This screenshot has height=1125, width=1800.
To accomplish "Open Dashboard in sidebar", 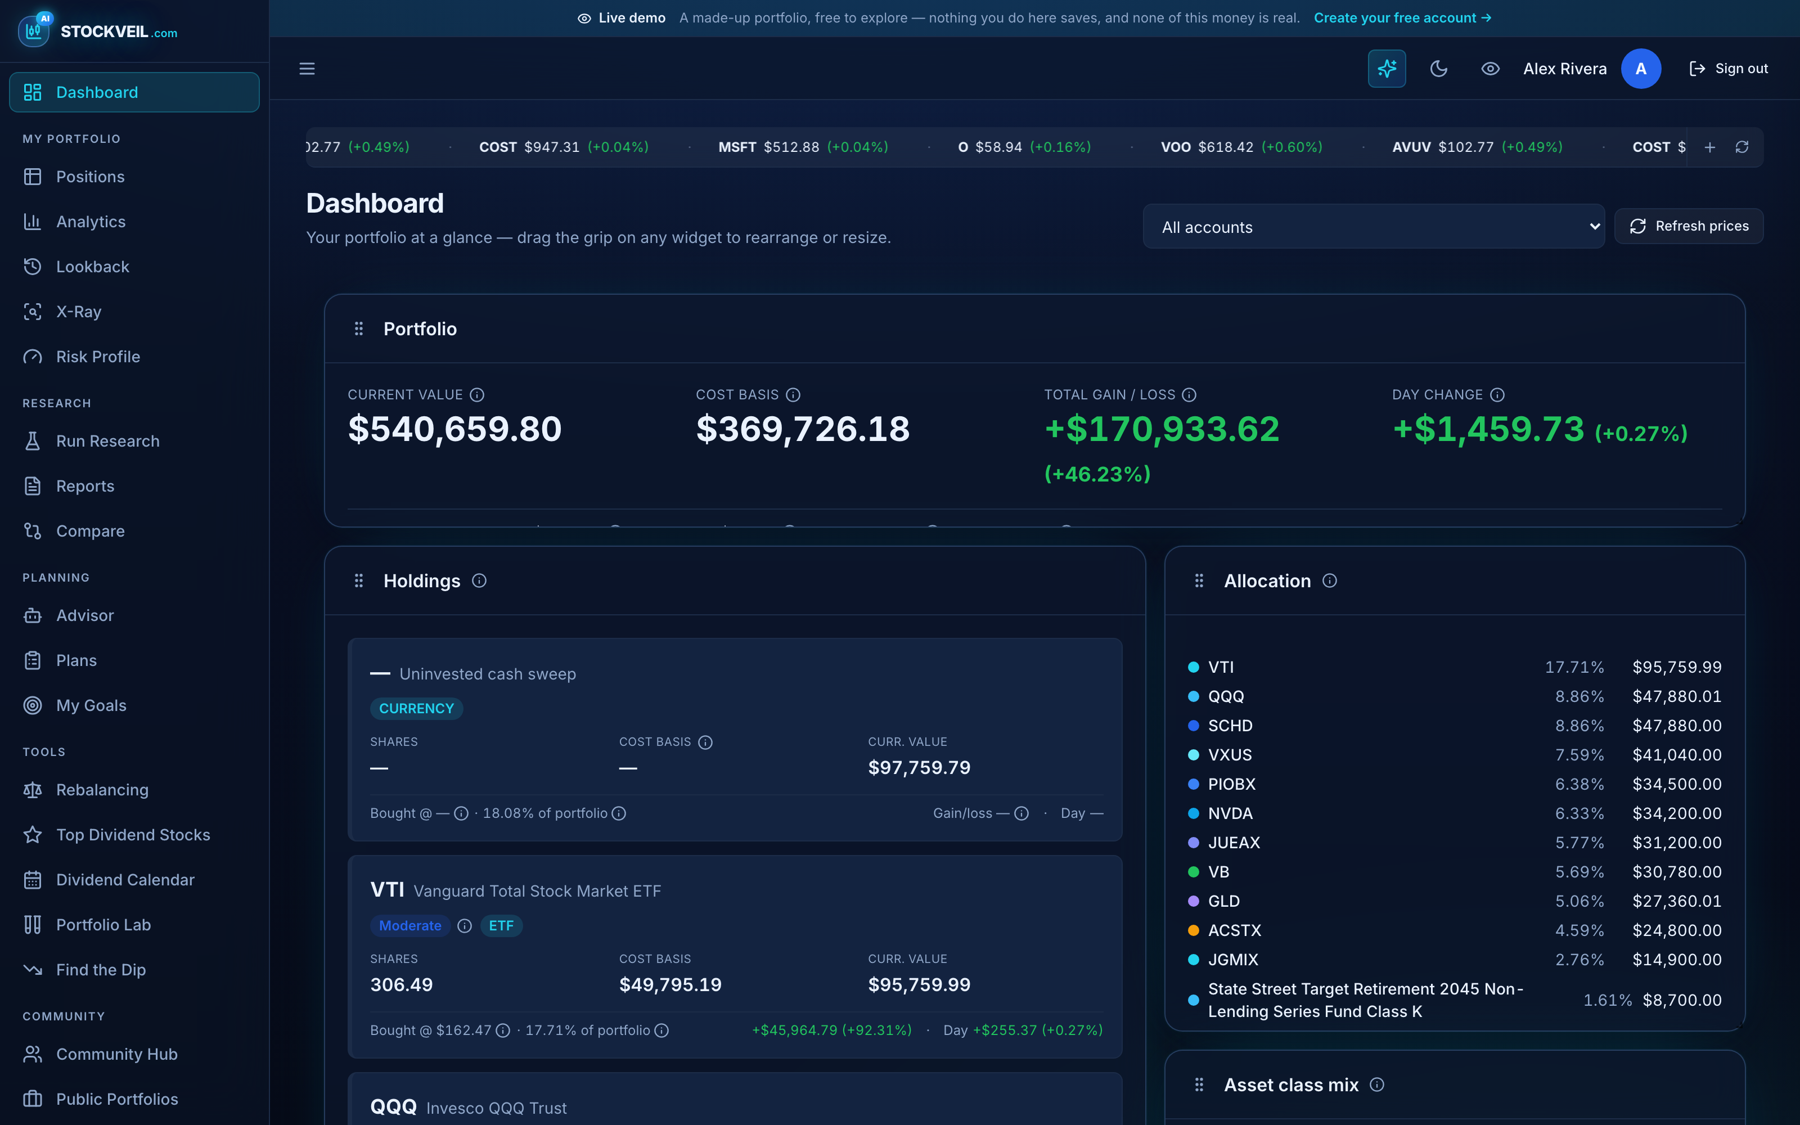I will coord(134,92).
